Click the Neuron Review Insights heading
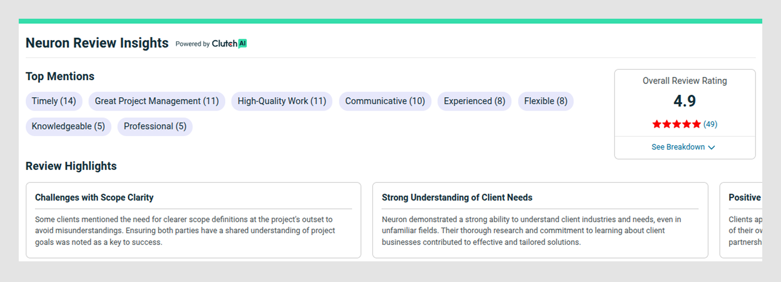This screenshot has height=282, width=781. tap(97, 43)
